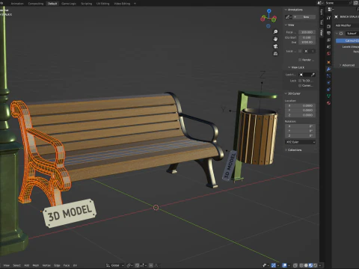Open the Face menu in viewport header
The width and height of the screenshot is (359, 269).
click(x=67, y=265)
